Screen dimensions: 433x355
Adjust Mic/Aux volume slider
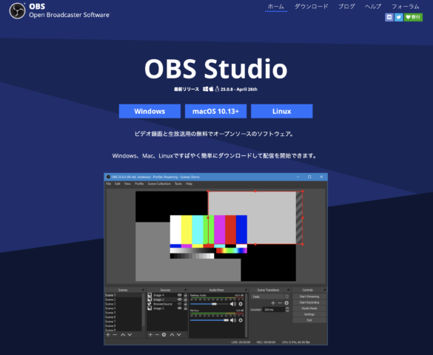(x=209, y=320)
